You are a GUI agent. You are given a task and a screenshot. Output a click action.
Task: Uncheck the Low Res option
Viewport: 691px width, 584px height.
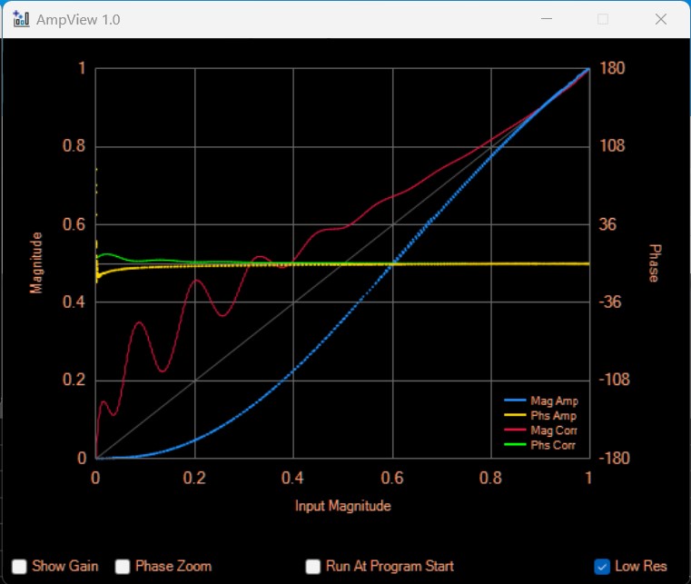pyautogui.click(x=602, y=567)
